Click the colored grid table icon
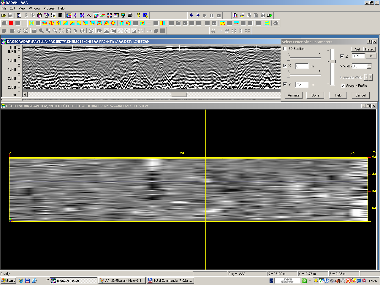Viewport: 380px width, 285px height. tap(110, 15)
